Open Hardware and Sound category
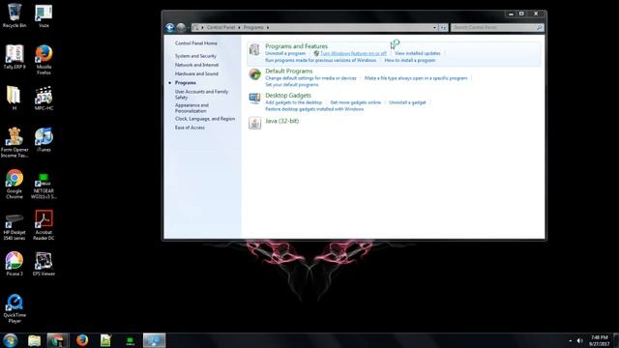Screen dimensions: 619x348 (196, 73)
